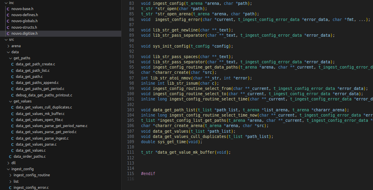Collapse the src folder chevron
The image size is (373, 190).
tap(6, 40)
